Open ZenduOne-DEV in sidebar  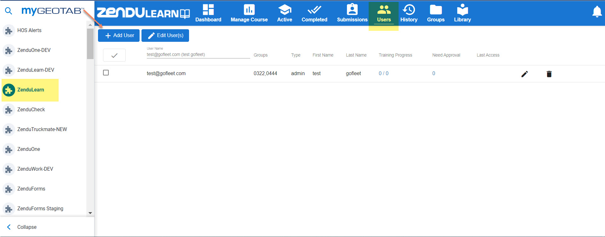point(34,50)
